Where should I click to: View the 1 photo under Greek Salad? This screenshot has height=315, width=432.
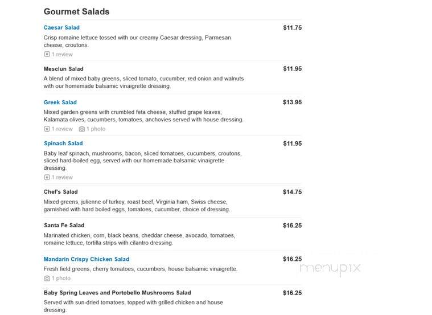96,129
